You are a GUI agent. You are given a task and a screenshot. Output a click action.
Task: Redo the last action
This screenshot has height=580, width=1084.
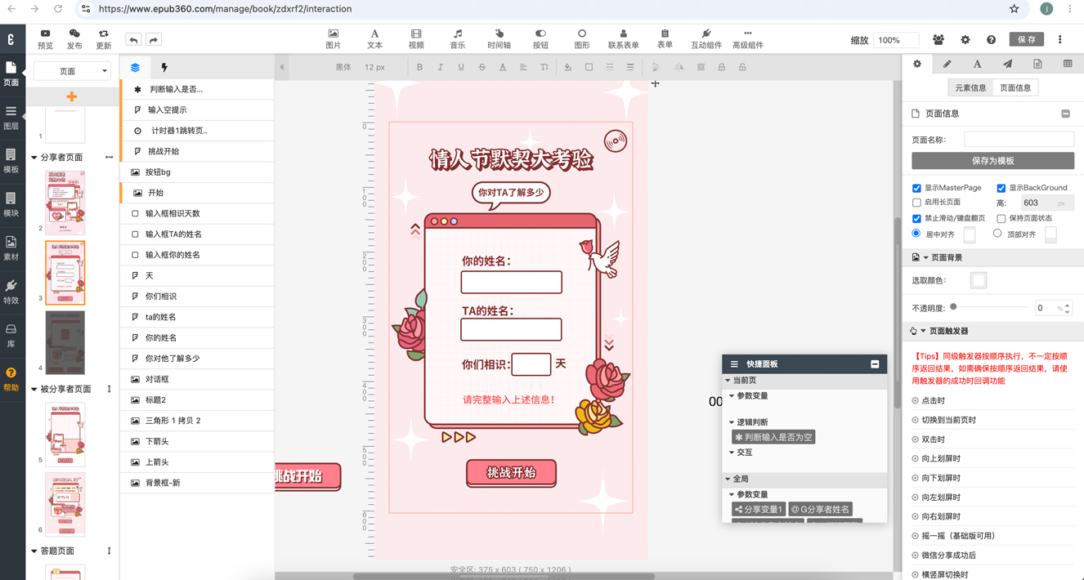pyautogui.click(x=154, y=39)
